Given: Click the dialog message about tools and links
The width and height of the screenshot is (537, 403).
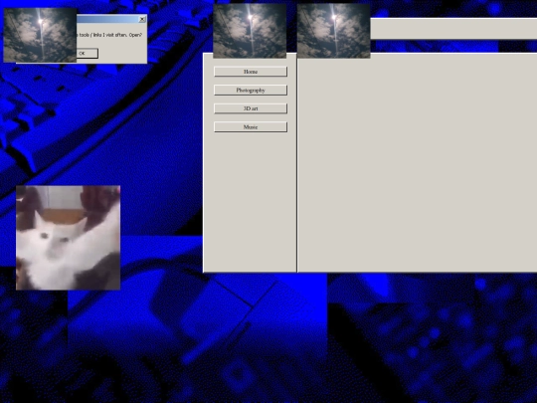Looking at the screenshot, I should coord(109,35).
